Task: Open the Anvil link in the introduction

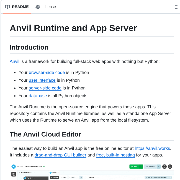Action: [x=14, y=61]
